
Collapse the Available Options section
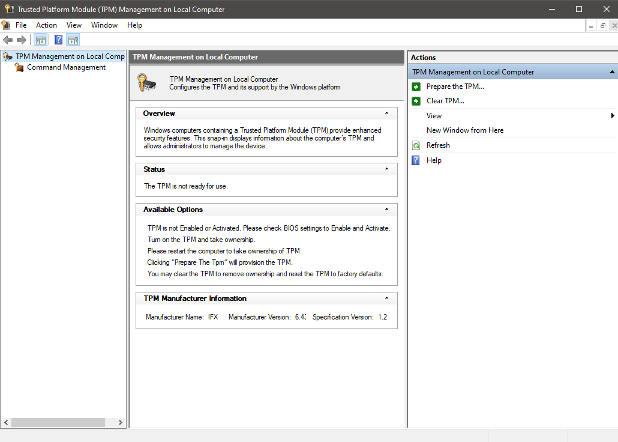pyautogui.click(x=386, y=209)
